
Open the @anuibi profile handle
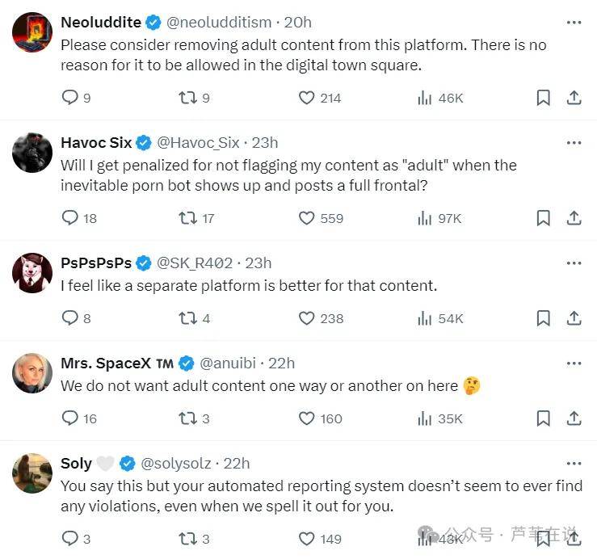[228, 364]
